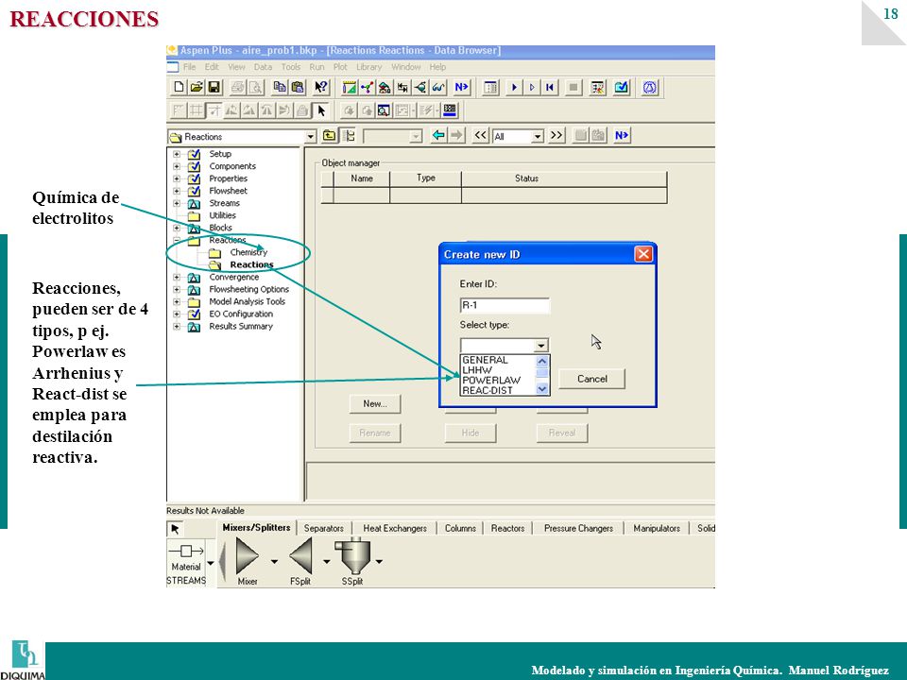
Task: Open the Library menu
Action: click(x=369, y=67)
